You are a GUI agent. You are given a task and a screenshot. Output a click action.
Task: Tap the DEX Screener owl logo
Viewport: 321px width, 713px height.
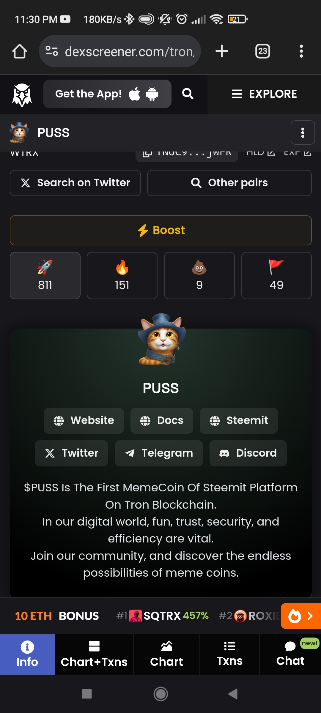[22, 95]
